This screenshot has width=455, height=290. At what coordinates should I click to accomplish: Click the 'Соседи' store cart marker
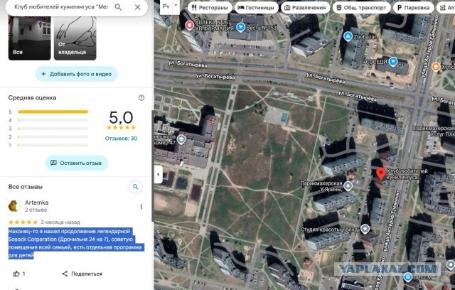click(393, 61)
